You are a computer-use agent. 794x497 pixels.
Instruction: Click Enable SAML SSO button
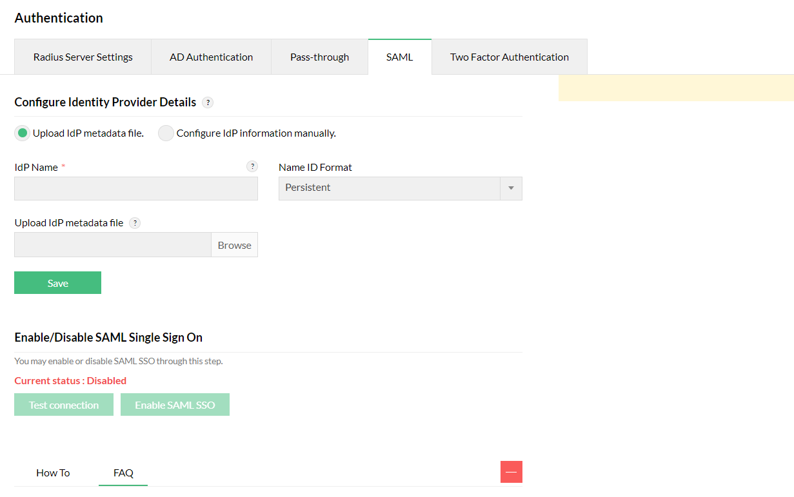(x=175, y=405)
